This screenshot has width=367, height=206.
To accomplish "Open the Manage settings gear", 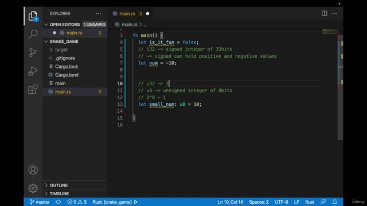I will tap(33, 188).
